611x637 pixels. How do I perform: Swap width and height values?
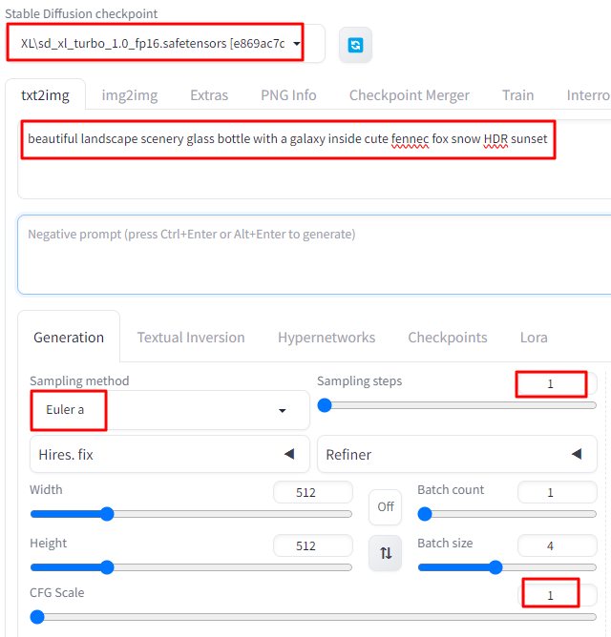tap(386, 552)
